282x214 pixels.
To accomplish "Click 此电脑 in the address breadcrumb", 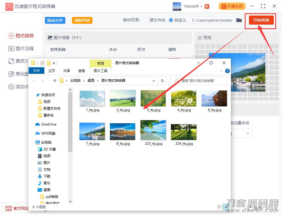I will (75, 81).
